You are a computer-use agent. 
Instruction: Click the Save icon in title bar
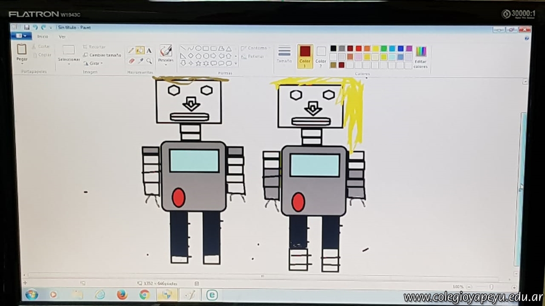click(27, 27)
